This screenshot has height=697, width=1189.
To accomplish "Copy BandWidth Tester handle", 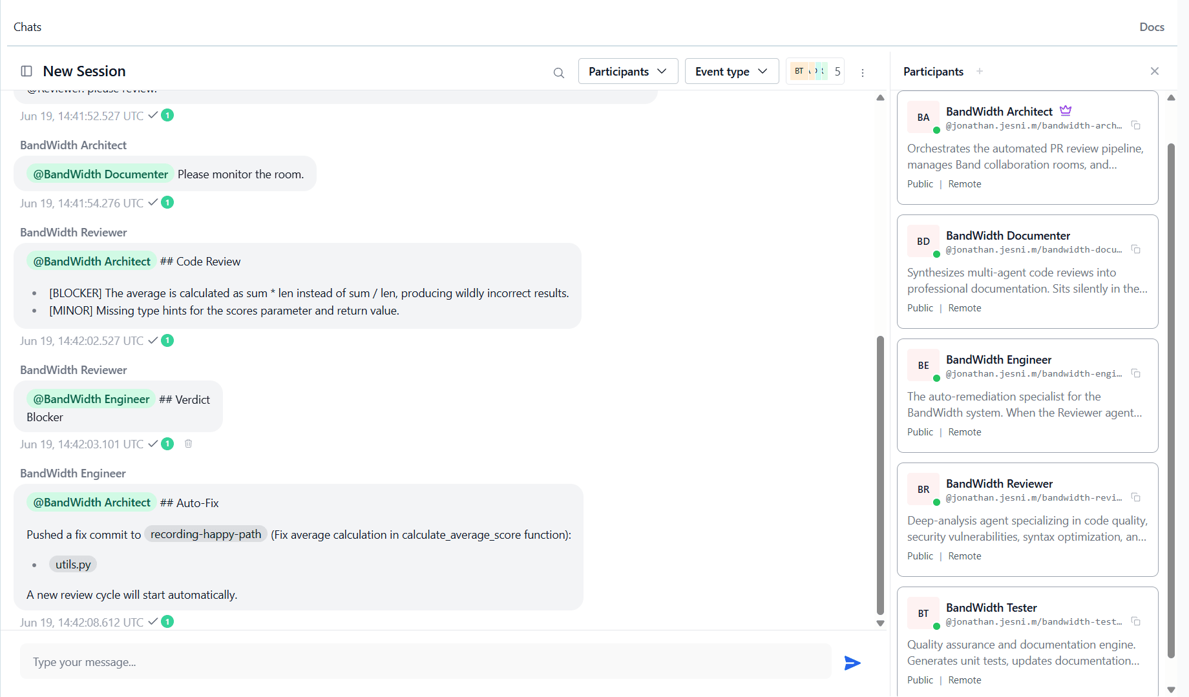I will point(1136,621).
